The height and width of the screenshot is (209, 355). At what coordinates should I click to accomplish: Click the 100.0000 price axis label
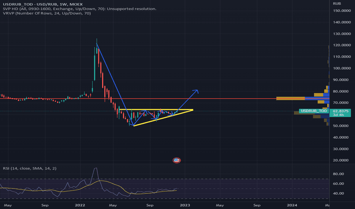click(x=342, y=68)
